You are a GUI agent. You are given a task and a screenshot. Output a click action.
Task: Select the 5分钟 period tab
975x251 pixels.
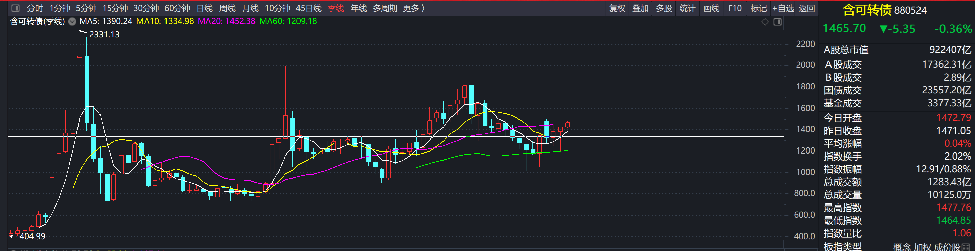coord(86,8)
